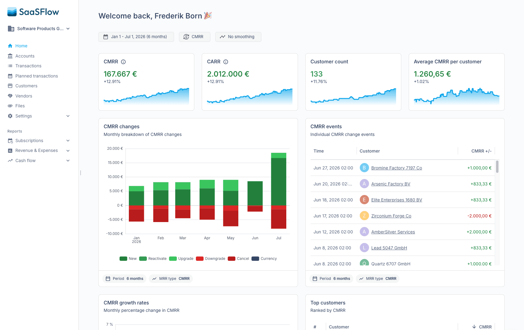Image resolution: width=524 pixels, height=330 pixels.
Task: Go to Planned transactions in sidebar
Action: coord(37,76)
